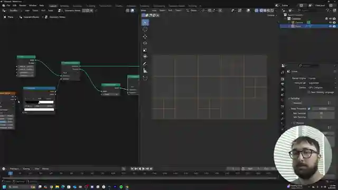Image resolution: width=338 pixels, height=190 pixels.
Task: Open the Feature Set dropdown
Action: coord(322,83)
